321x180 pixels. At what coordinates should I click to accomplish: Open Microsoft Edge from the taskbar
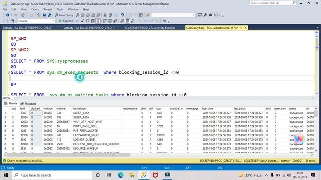(121, 175)
